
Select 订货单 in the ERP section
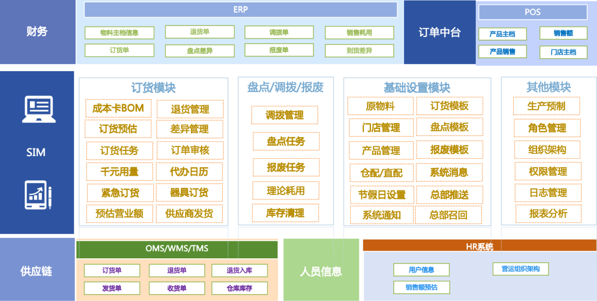tap(119, 50)
